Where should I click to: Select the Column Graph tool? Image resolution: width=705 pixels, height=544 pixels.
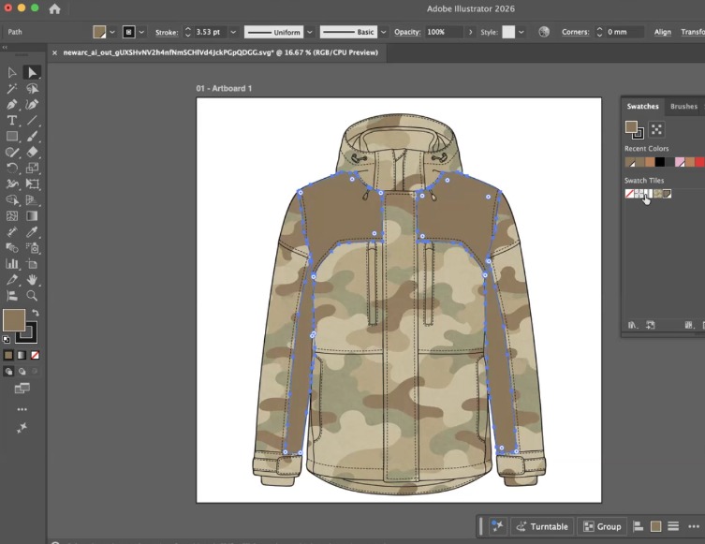pyautogui.click(x=12, y=264)
